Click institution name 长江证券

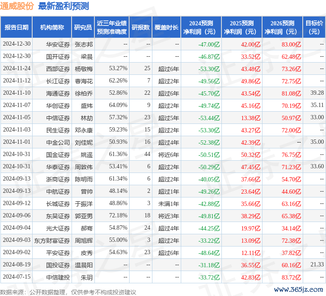pos(58,81)
